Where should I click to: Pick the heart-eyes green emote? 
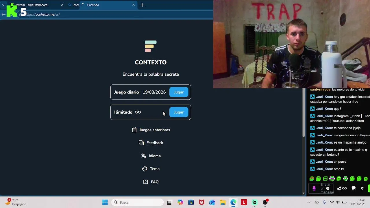click(x=312, y=179)
